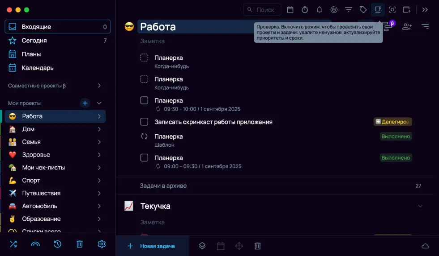Click the cloud sync icon
Image resolution: width=439 pixels, height=256 pixels.
pos(425,246)
